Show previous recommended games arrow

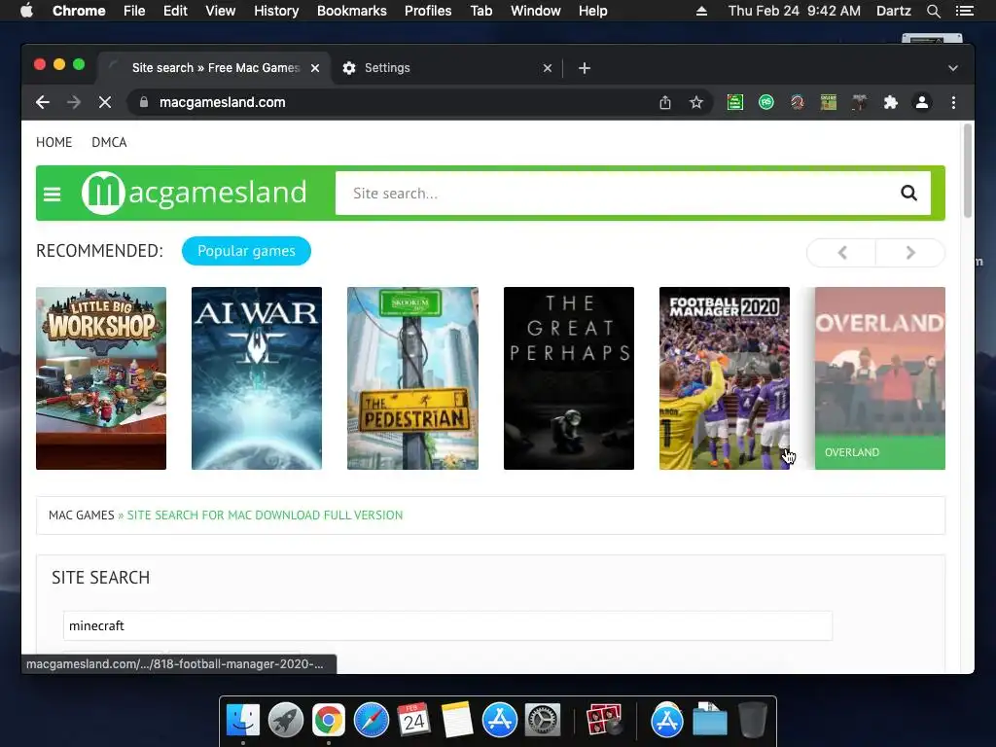[x=841, y=253]
